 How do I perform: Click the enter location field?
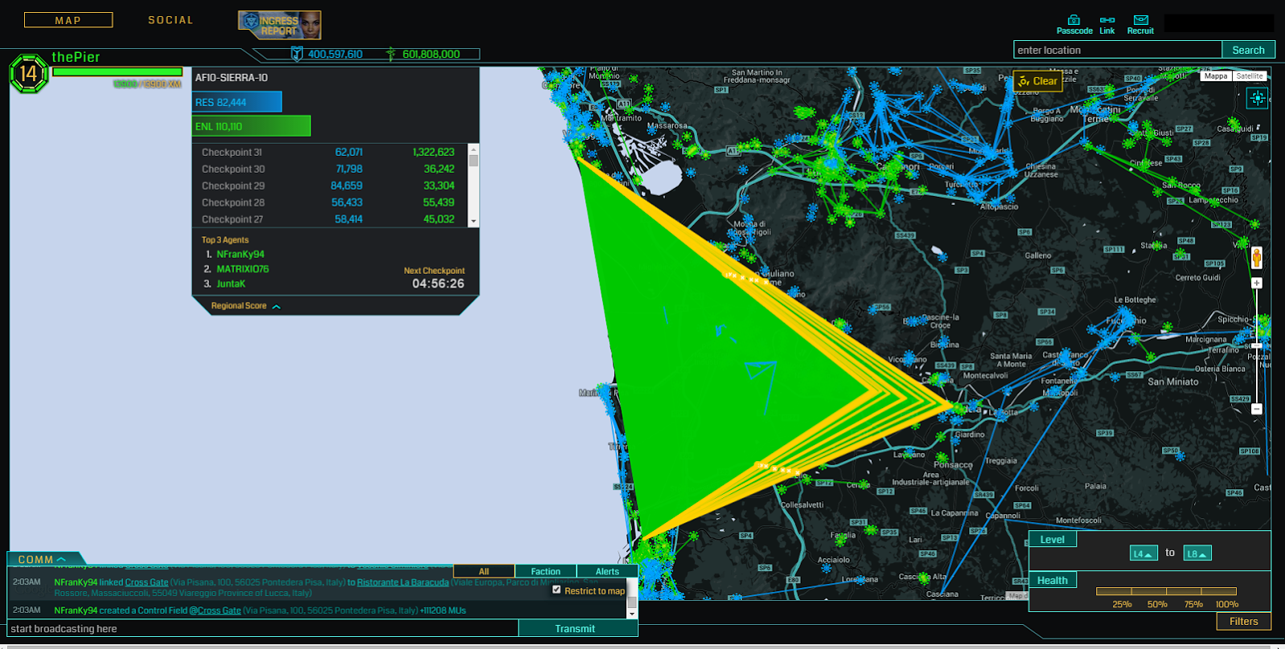(x=1118, y=50)
